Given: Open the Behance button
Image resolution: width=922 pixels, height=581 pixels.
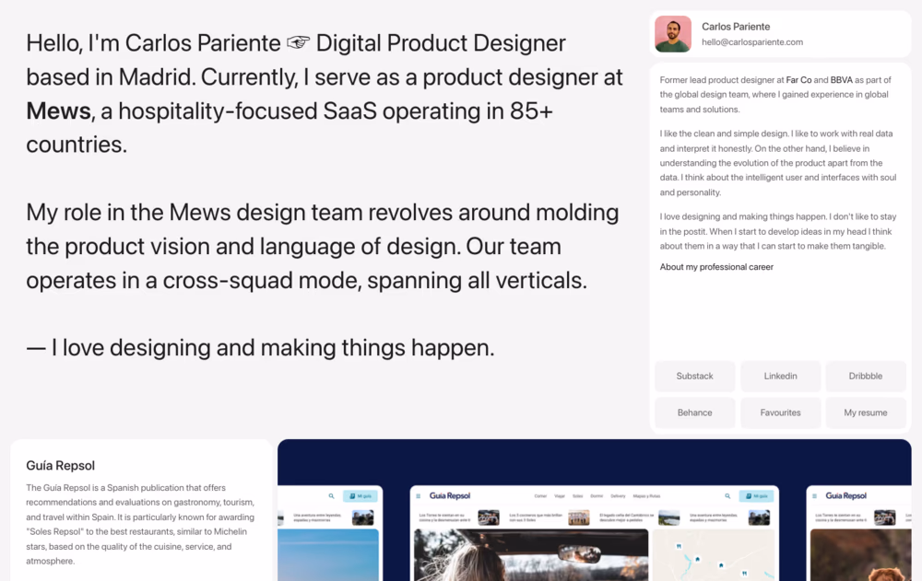Looking at the screenshot, I should tap(694, 413).
